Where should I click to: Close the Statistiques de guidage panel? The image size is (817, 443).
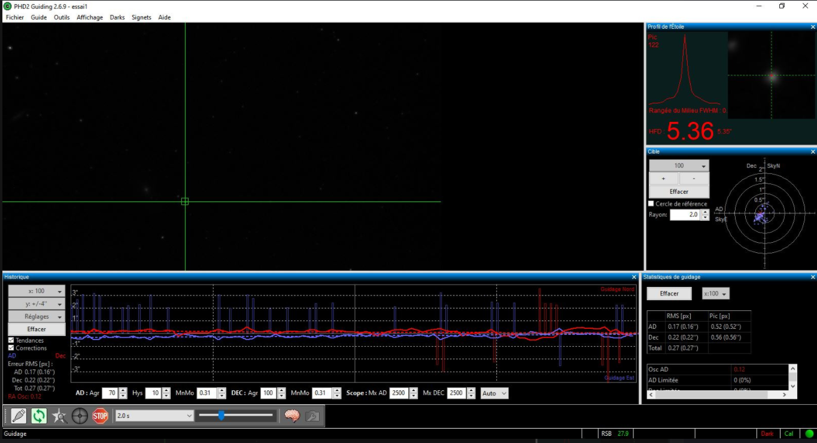click(813, 277)
